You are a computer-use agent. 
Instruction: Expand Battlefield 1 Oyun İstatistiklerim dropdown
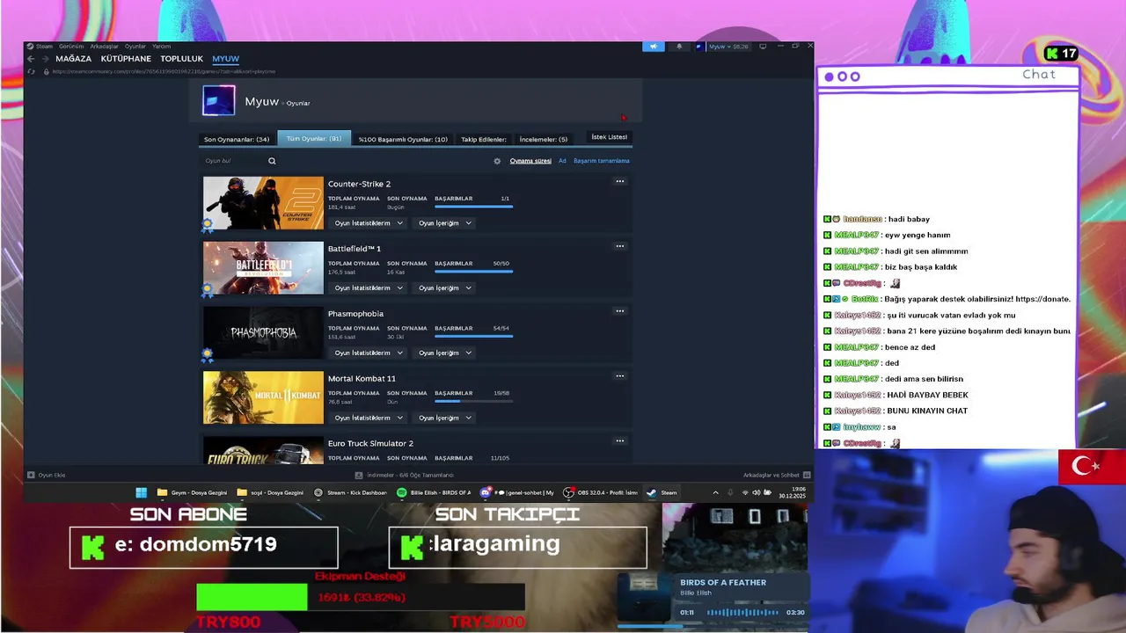(369, 288)
